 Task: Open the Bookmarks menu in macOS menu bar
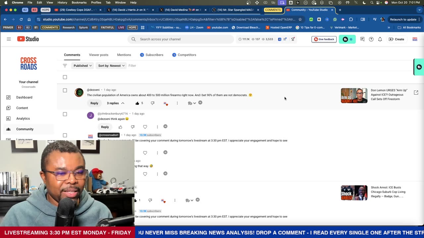(79, 3)
